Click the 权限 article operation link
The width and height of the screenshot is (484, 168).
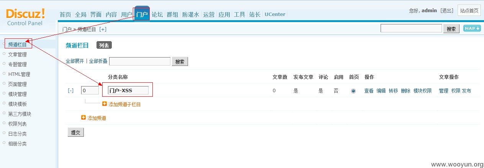pyautogui.click(x=456, y=91)
